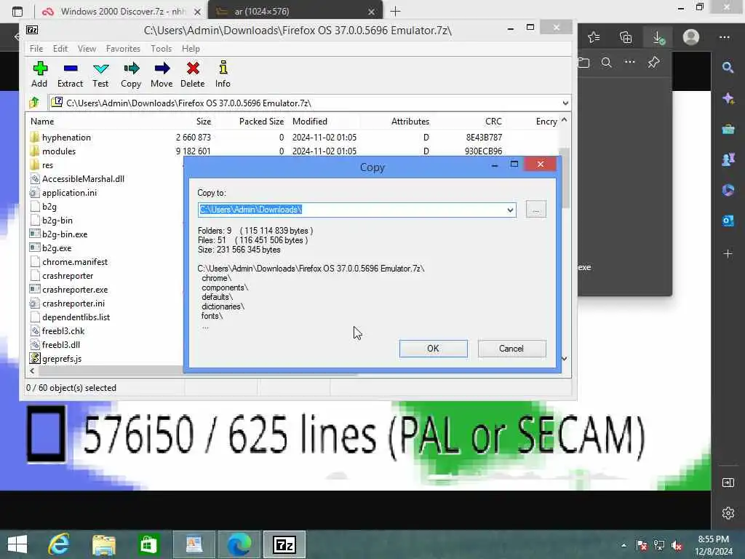Open Edge favorites star icon
Viewport: 745px width, 559px height.
(594, 37)
